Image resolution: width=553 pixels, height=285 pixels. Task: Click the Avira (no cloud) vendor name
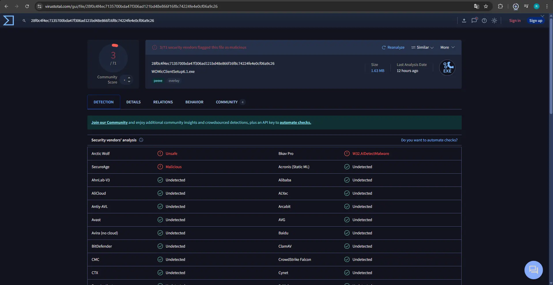pos(105,233)
